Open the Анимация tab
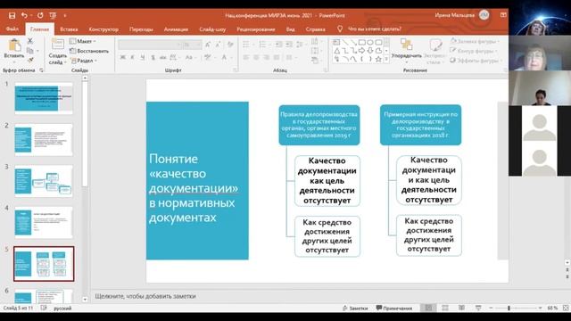Image resolution: width=571 pixels, height=321 pixels. tap(176, 29)
